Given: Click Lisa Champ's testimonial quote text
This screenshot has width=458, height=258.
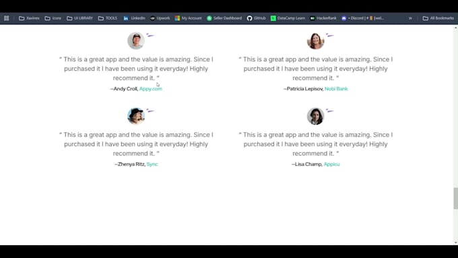Looking at the screenshot, I should click(316, 144).
